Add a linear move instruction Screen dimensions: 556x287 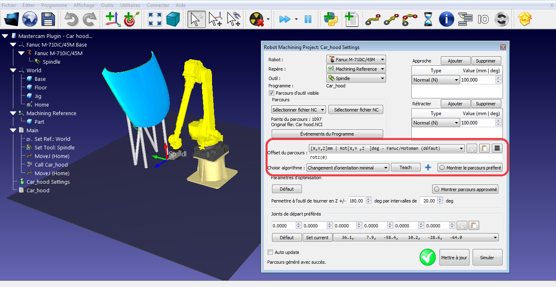(x=391, y=19)
